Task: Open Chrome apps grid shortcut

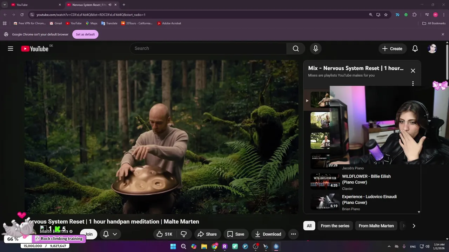Action: tap(5, 23)
